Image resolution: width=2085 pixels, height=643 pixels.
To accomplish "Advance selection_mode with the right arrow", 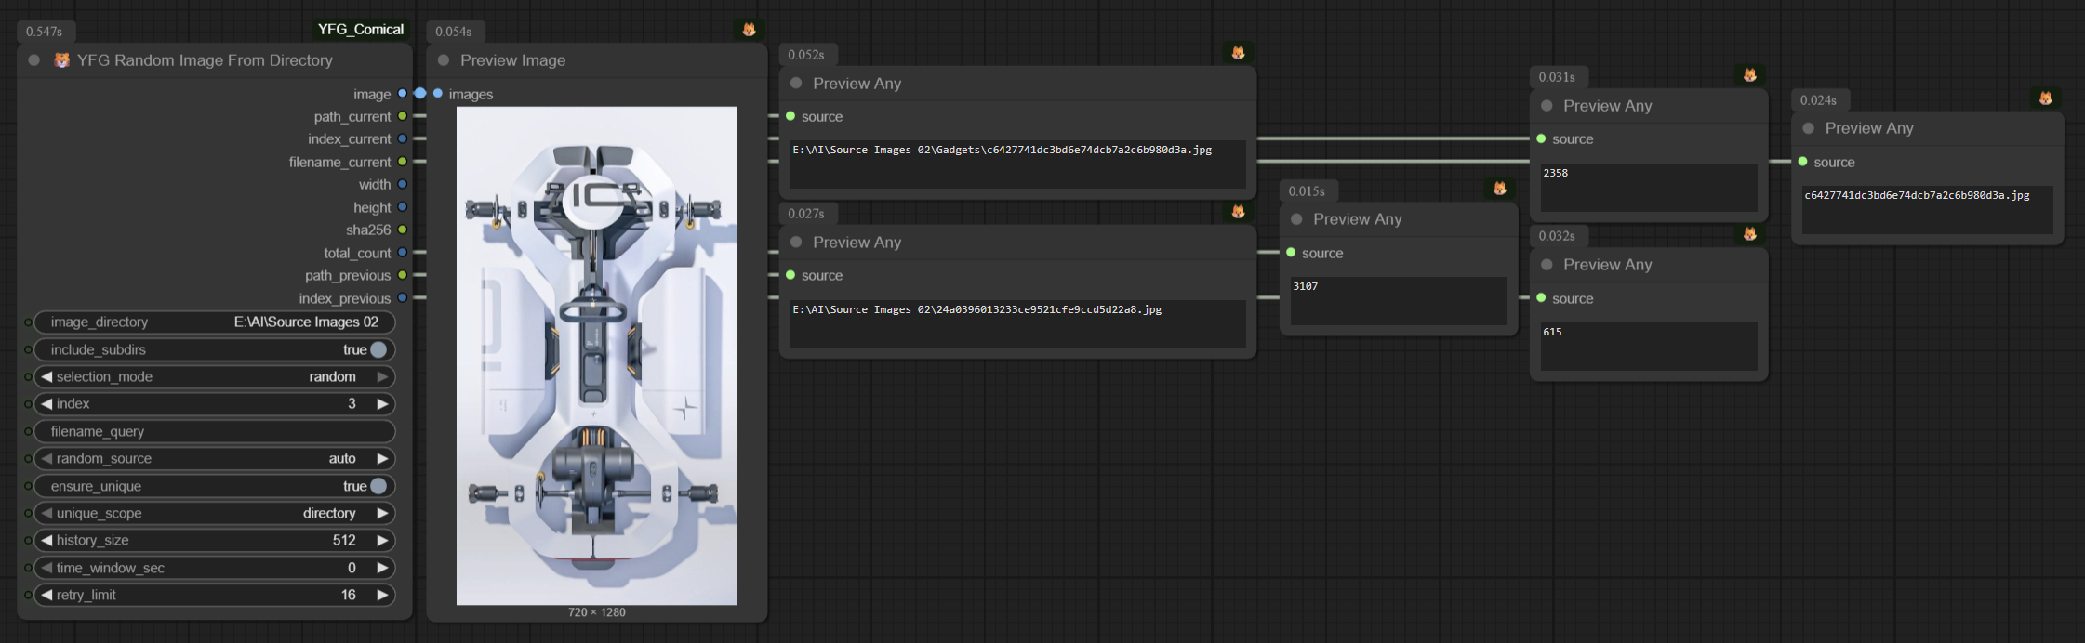I will click(x=382, y=377).
